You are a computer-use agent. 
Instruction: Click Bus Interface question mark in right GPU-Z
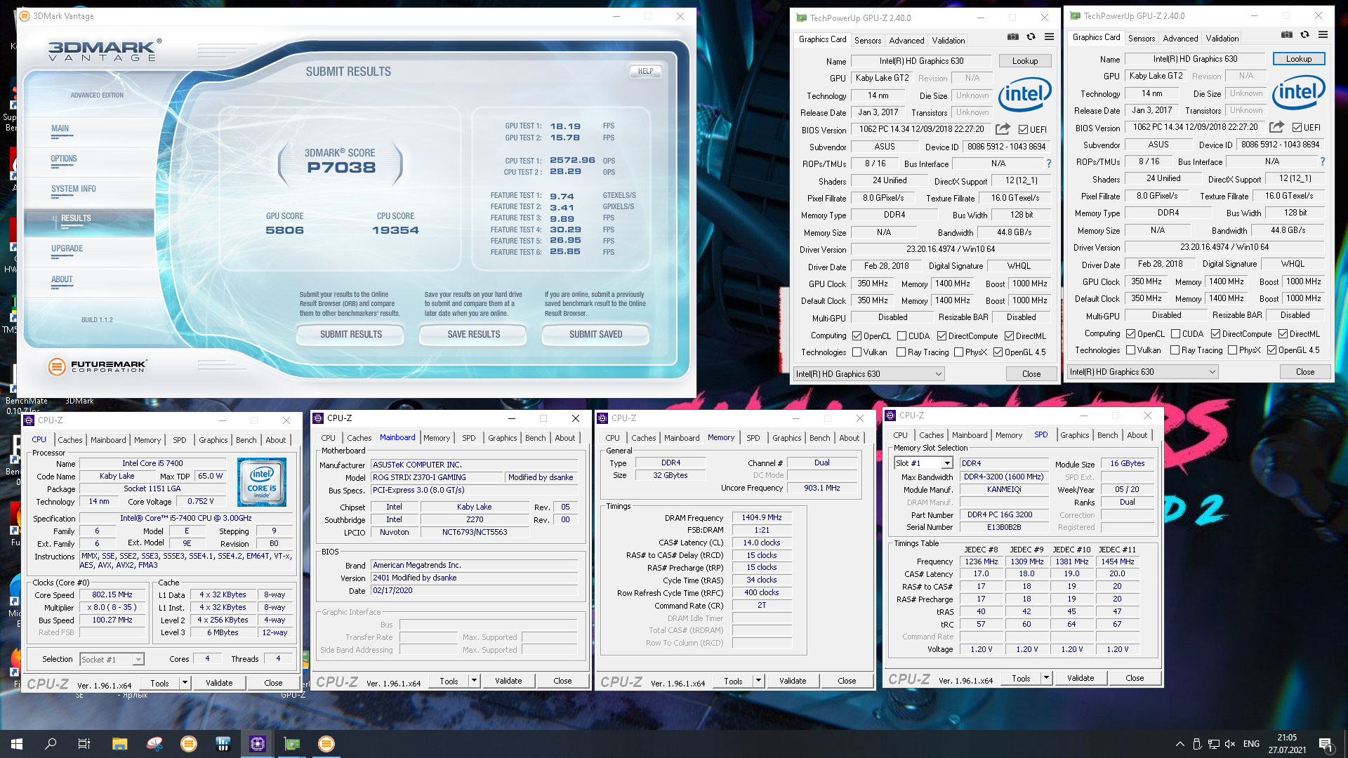point(1323,161)
